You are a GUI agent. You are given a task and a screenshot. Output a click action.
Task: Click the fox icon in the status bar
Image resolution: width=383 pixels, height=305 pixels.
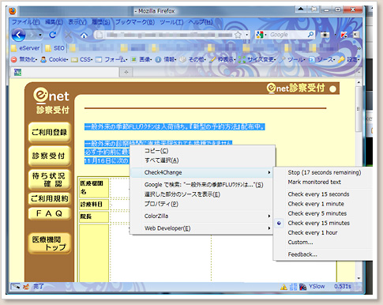26,287
